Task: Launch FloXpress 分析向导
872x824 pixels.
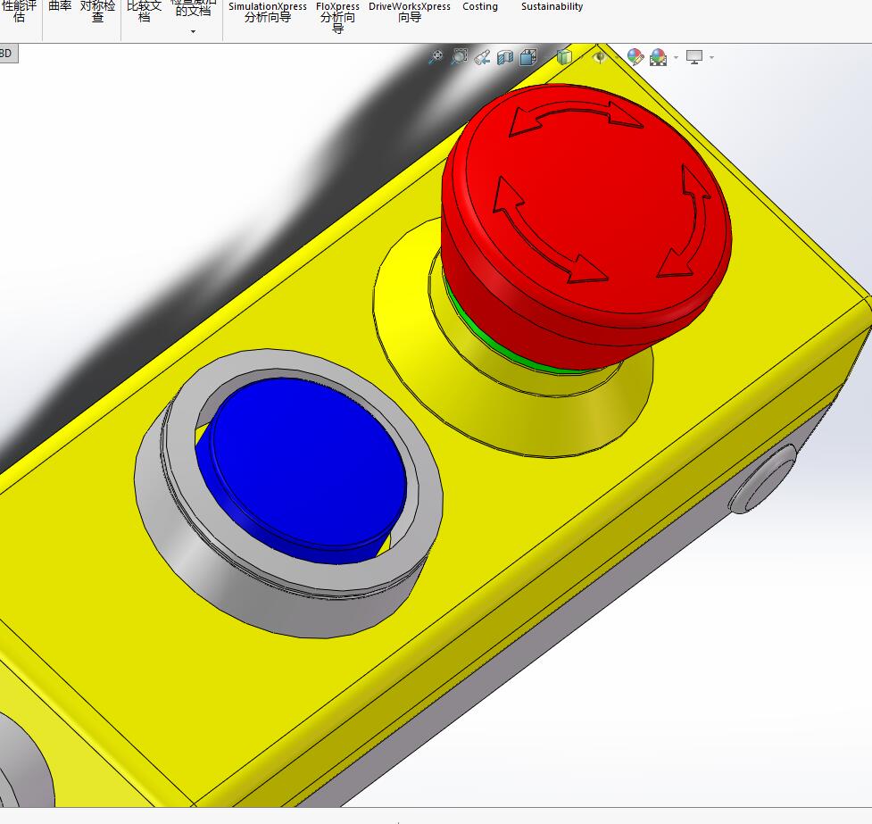Action: click(x=337, y=17)
